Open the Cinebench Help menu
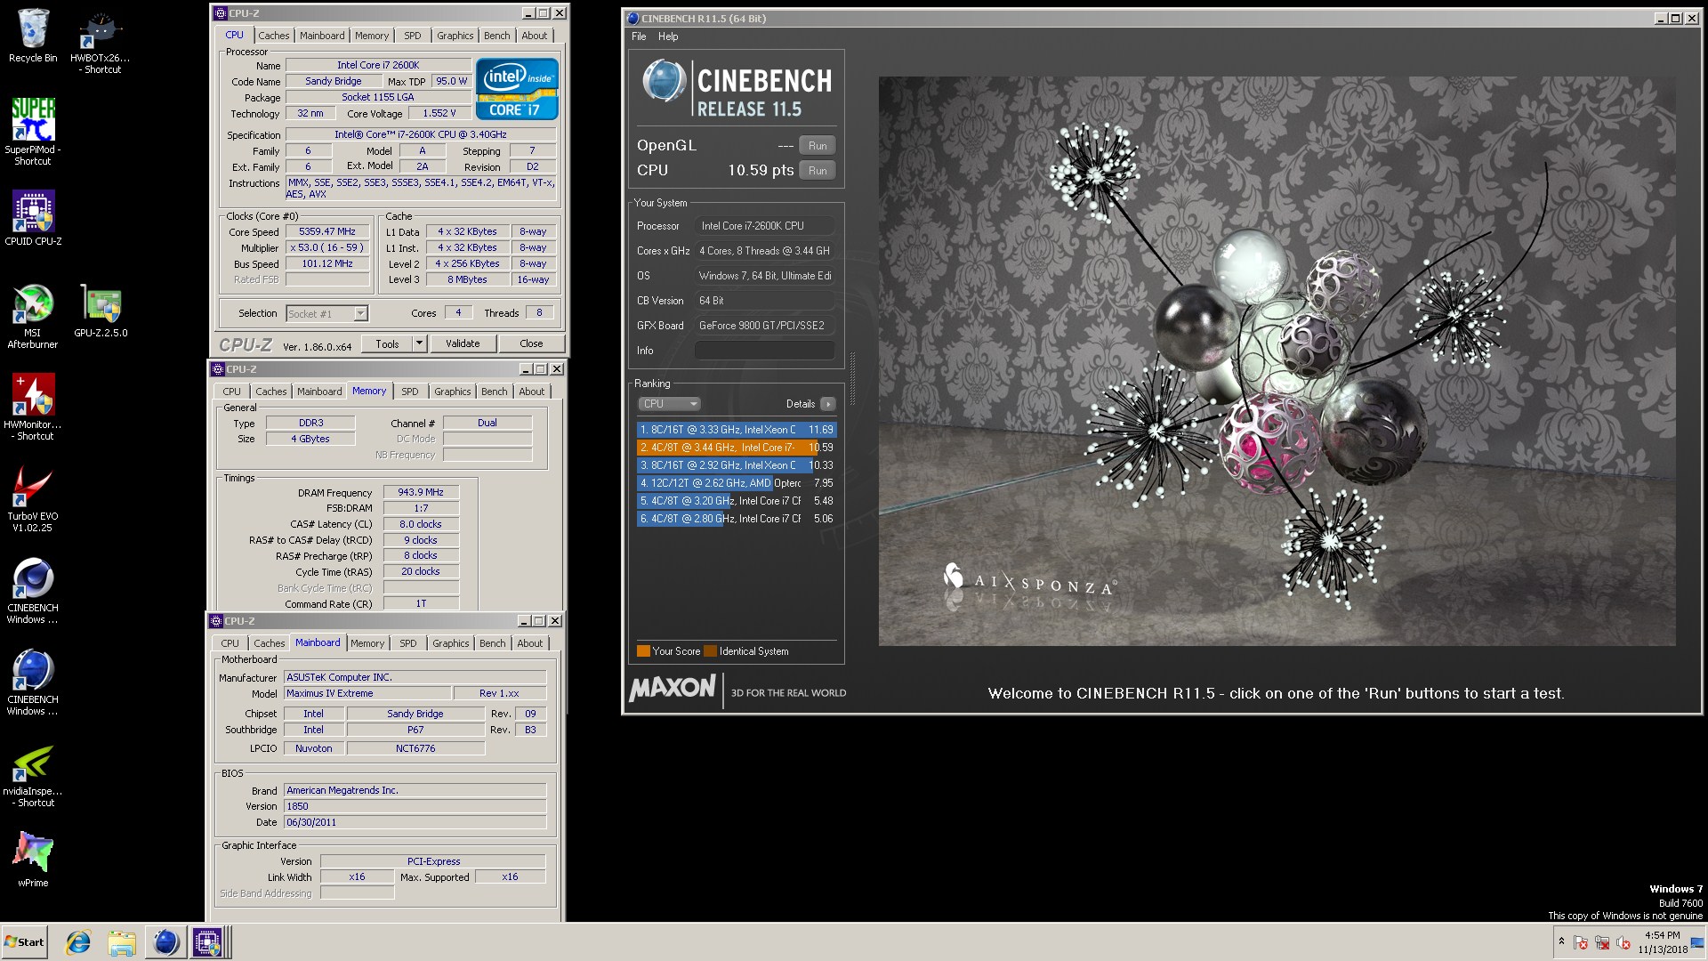The height and width of the screenshot is (961, 1708). pyautogui.click(x=668, y=36)
